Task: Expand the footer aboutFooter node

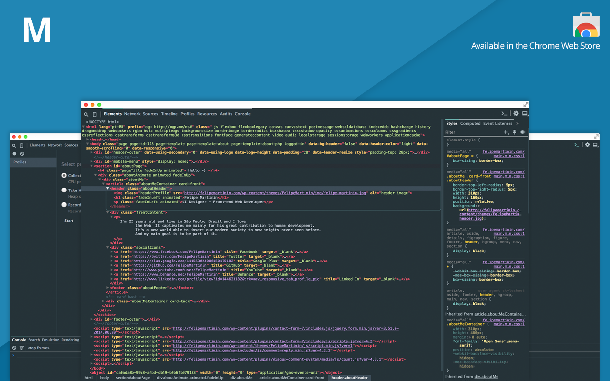Action: tap(108, 288)
